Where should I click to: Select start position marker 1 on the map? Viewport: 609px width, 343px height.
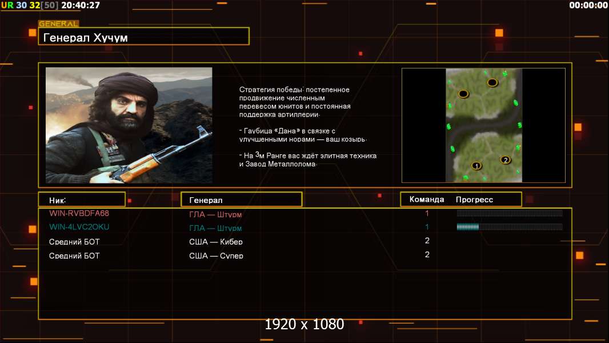pyautogui.click(x=476, y=166)
